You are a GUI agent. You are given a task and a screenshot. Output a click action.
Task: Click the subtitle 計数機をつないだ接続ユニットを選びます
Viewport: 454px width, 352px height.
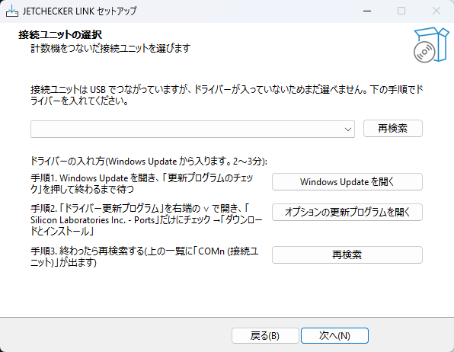click(110, 48)
